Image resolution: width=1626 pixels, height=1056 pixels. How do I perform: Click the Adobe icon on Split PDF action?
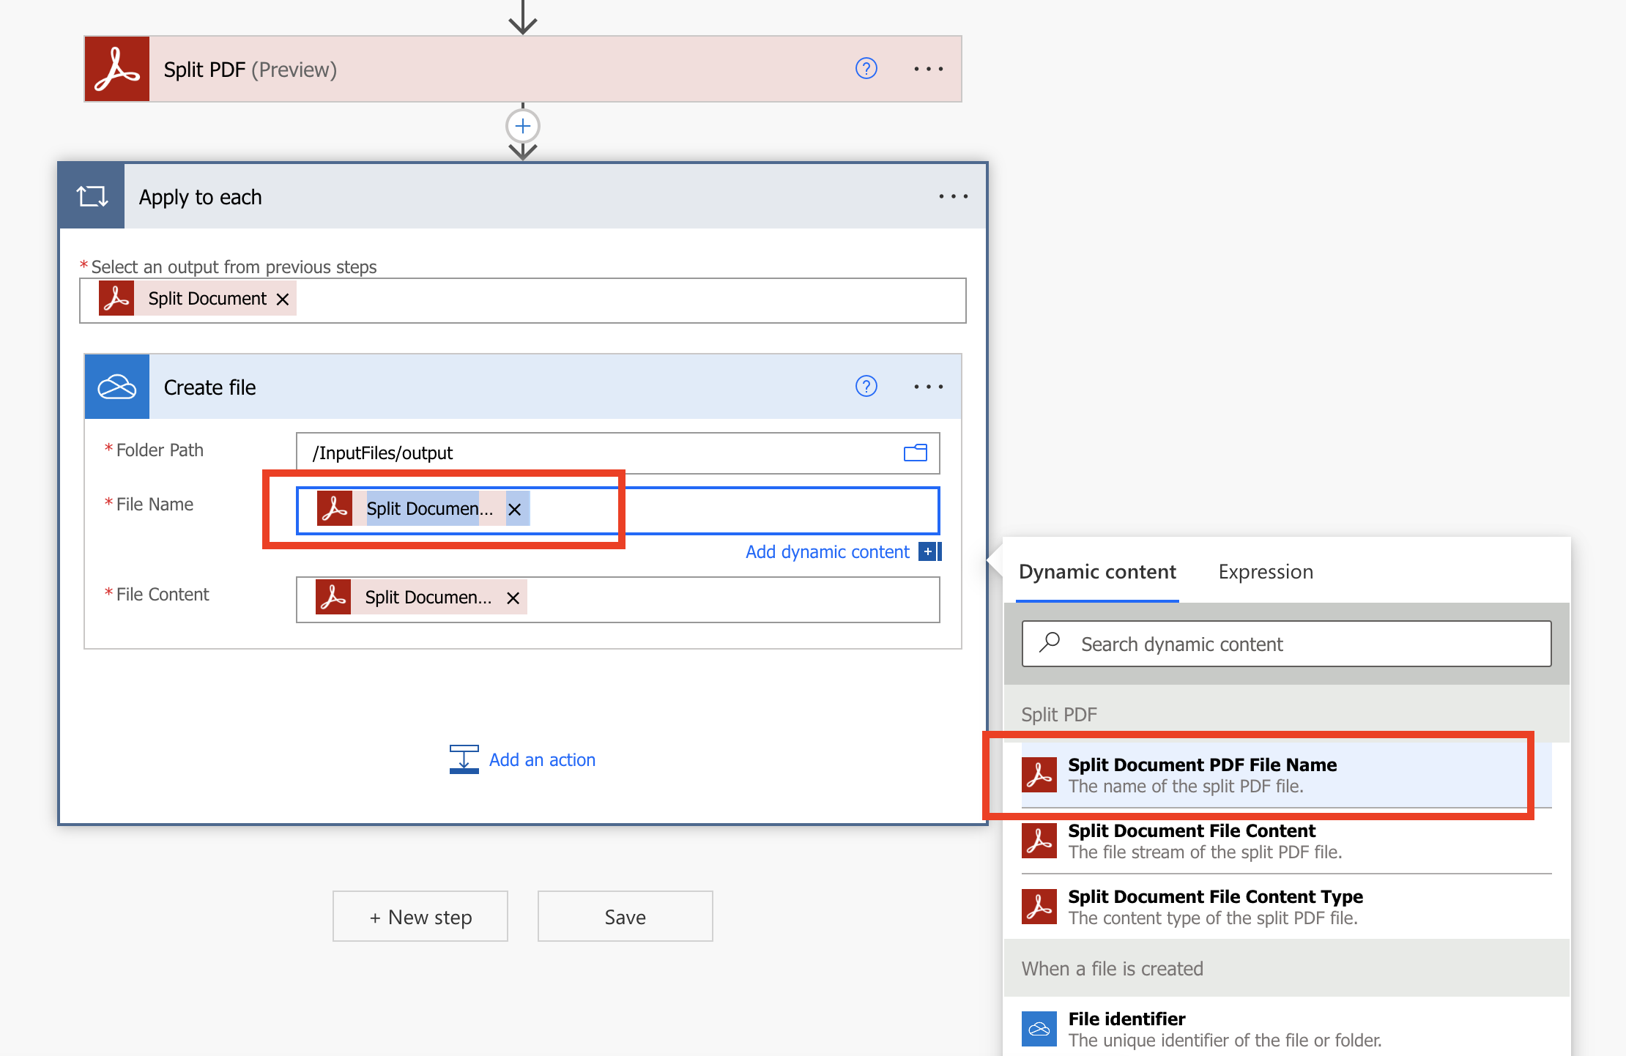(x=116, y=68)
